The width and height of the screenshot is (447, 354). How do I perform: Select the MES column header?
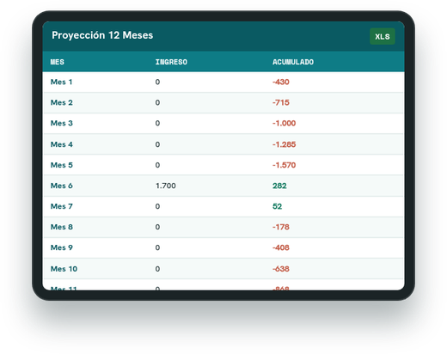(58, 62)
